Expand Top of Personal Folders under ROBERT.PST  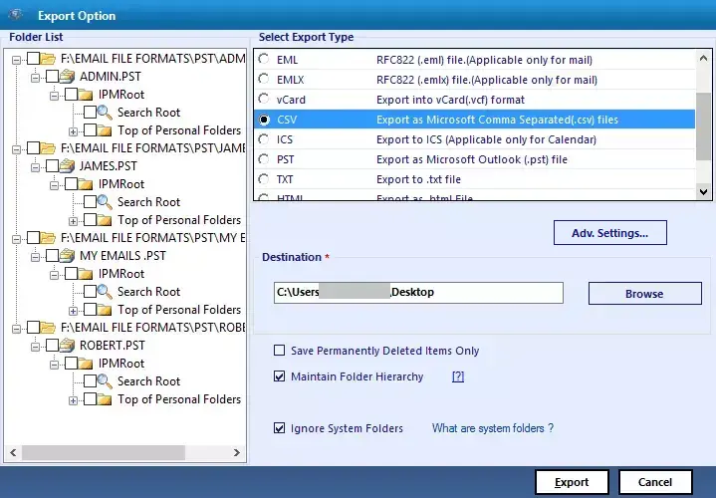(73, 400)
